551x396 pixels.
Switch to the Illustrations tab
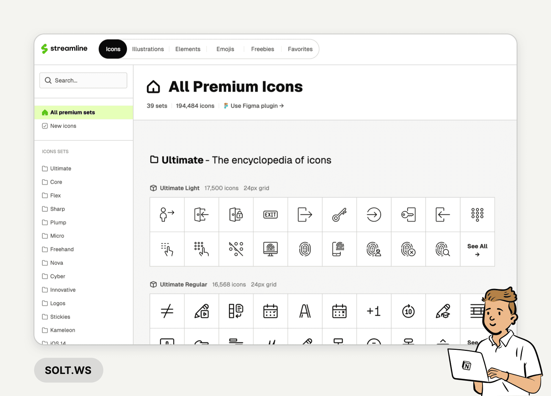tap(148, 49)
